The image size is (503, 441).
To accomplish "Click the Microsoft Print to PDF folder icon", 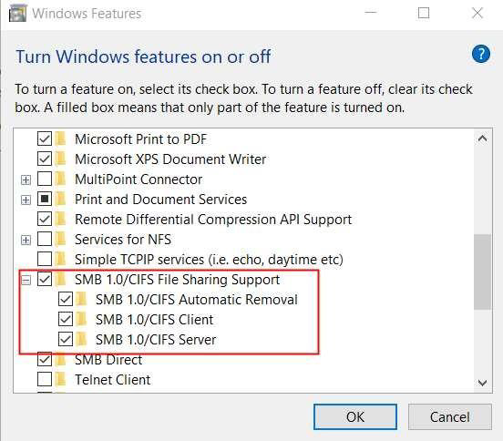I will (60, 138).
